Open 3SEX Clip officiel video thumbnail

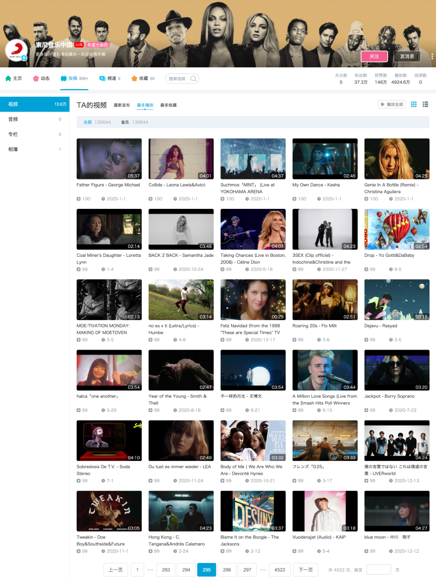(x=325, y=229)
